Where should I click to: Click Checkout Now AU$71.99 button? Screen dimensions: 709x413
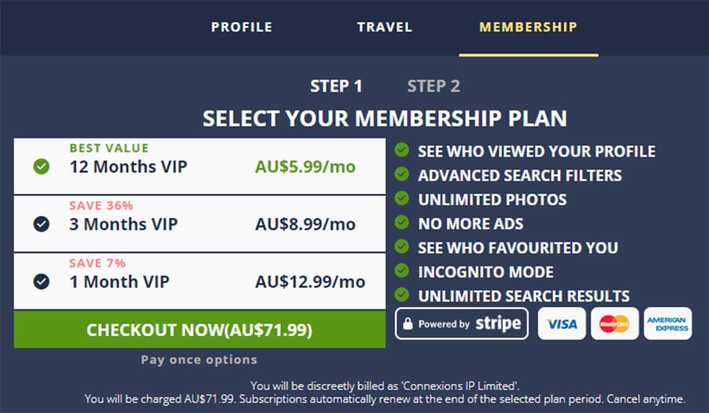(x=199, y=329)
